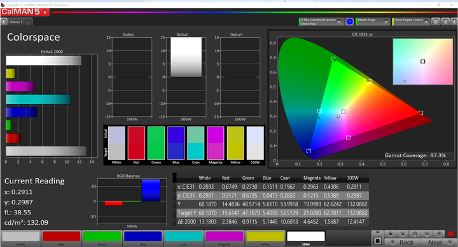Select the Yellow pattern swatch at bottom
The height and width of the screenshot is (247, 458).
tap(265, 236)
